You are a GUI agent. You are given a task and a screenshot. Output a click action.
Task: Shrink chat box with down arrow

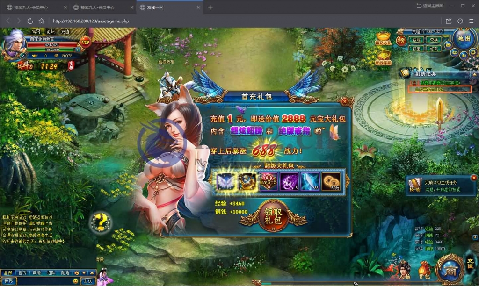[x=84, y=272]
